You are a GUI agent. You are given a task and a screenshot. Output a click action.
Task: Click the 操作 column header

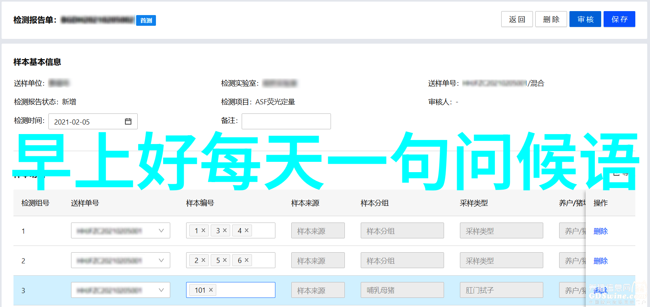[x=600, y=203]
